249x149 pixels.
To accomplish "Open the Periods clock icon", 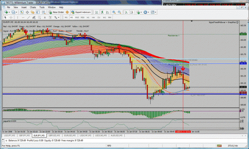I will click(x=145, y=12).
